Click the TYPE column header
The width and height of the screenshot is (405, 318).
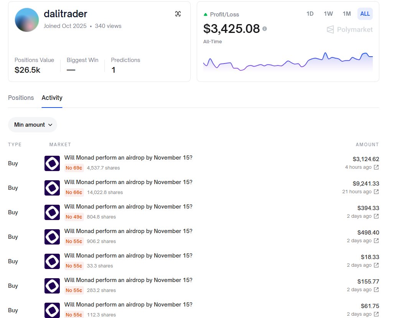coord(15,145)
